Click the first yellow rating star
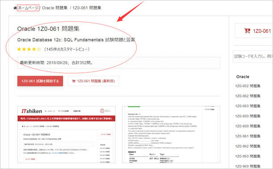This screenshot has height=169, width=273. 19,49
